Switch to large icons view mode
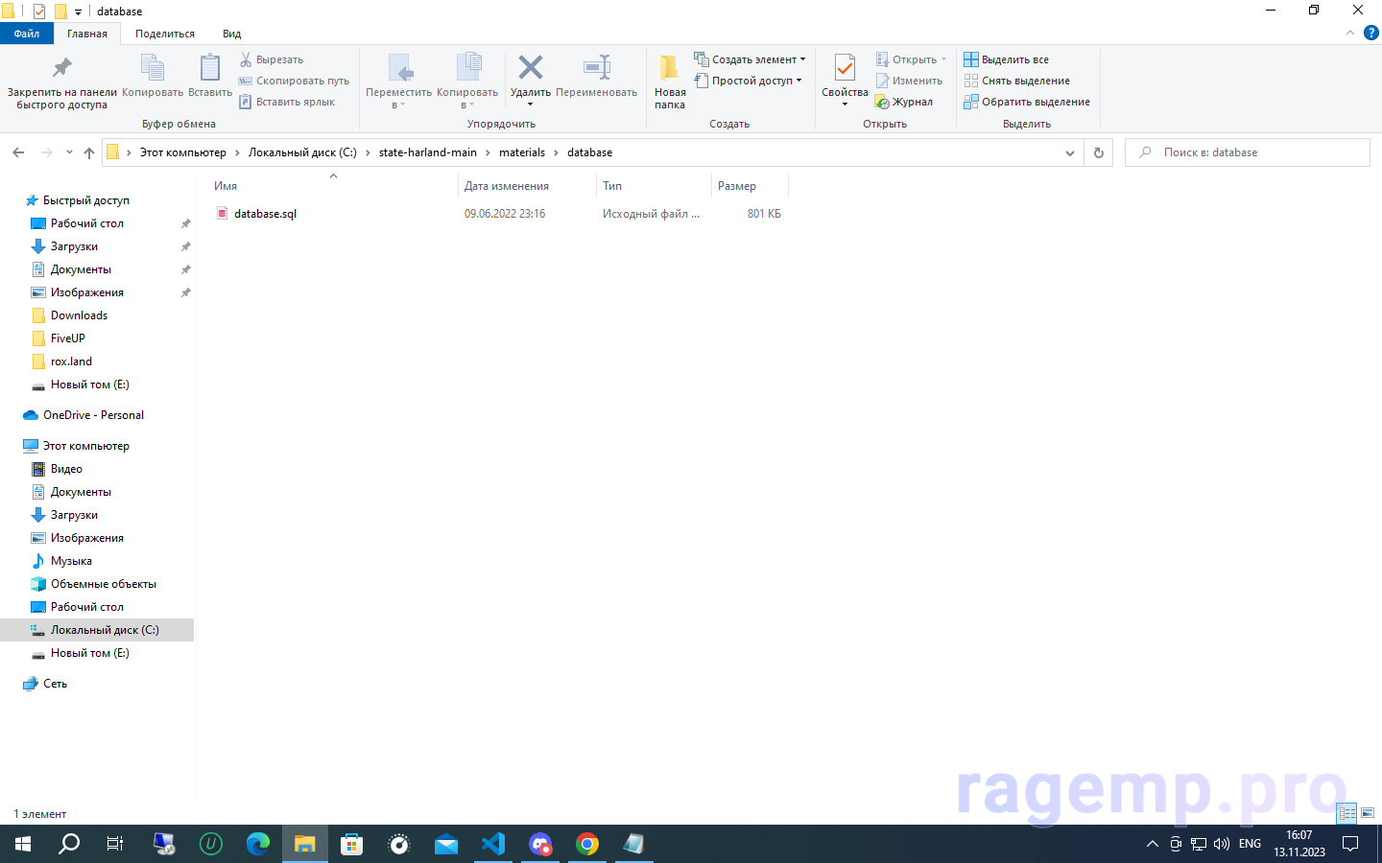 (x=1368, y=813)
